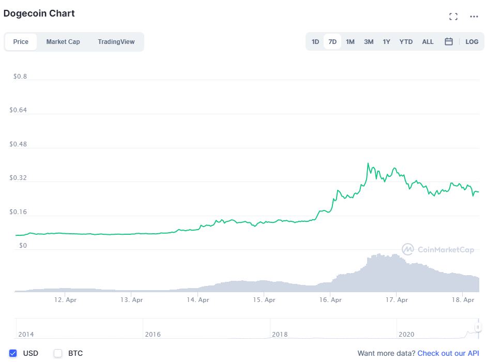Click the price line peak near 17 Apr
Screen dimensions: 486x362
pyautogui.click(x=368, y=163)
